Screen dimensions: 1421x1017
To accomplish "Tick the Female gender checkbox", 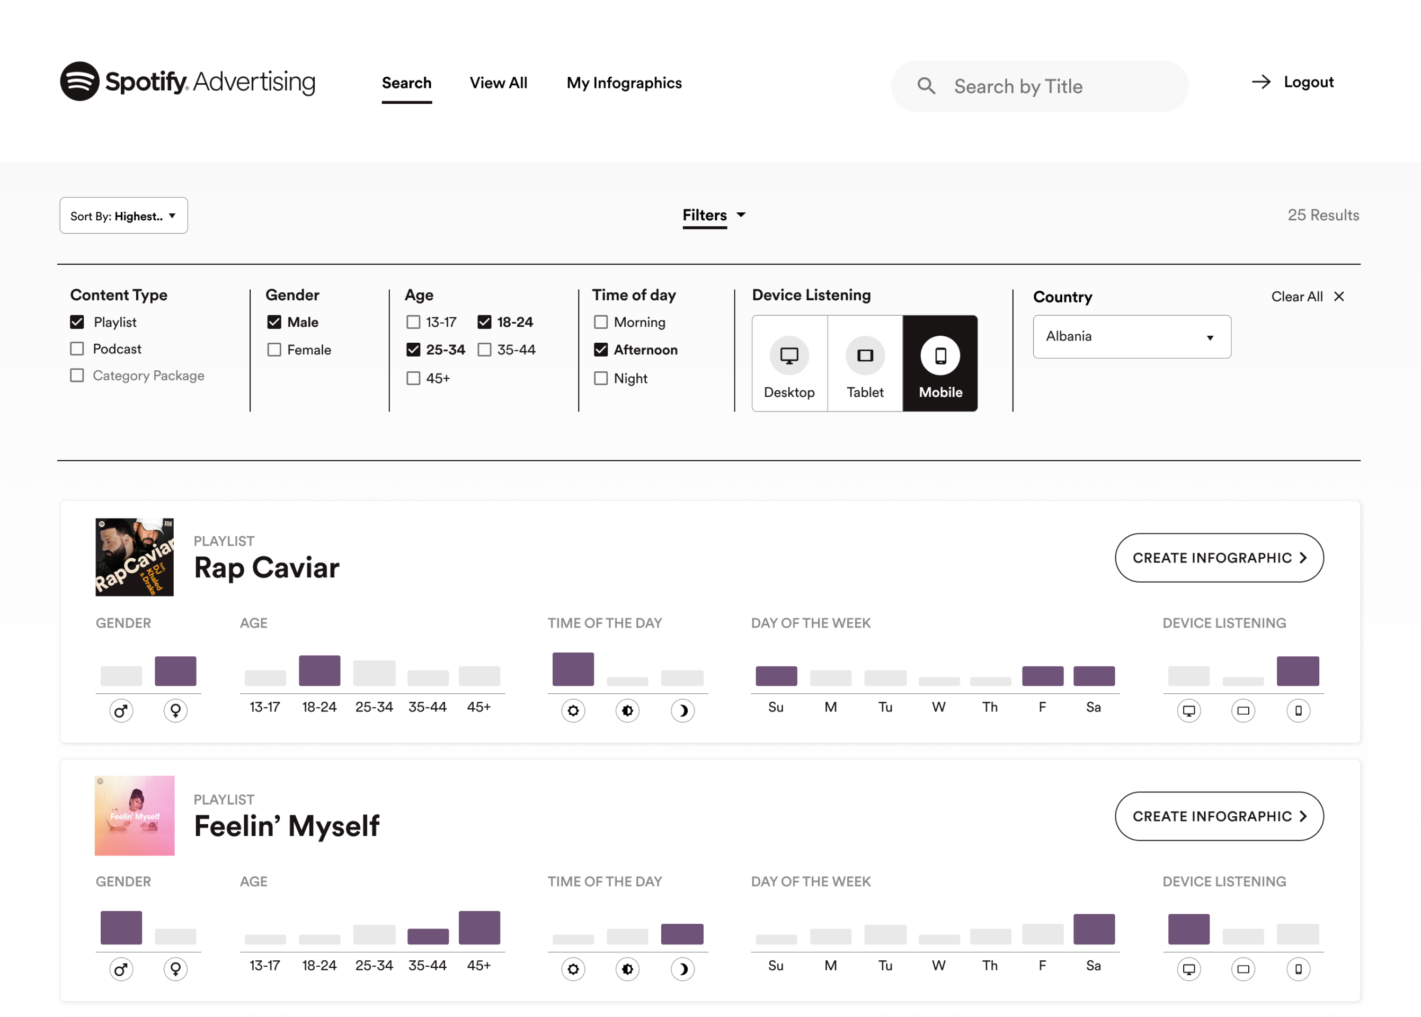I will tap(274, 350).
